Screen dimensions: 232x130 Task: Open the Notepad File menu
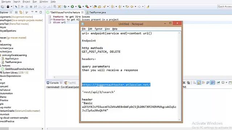[84, 29]
